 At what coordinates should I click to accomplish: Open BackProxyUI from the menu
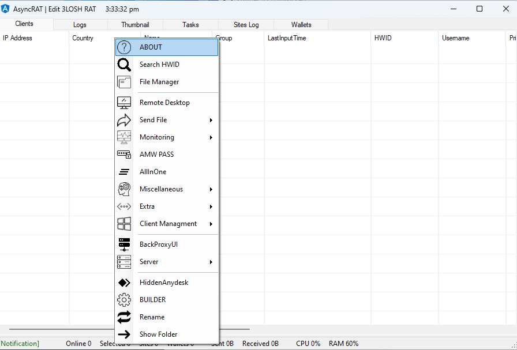167,244
